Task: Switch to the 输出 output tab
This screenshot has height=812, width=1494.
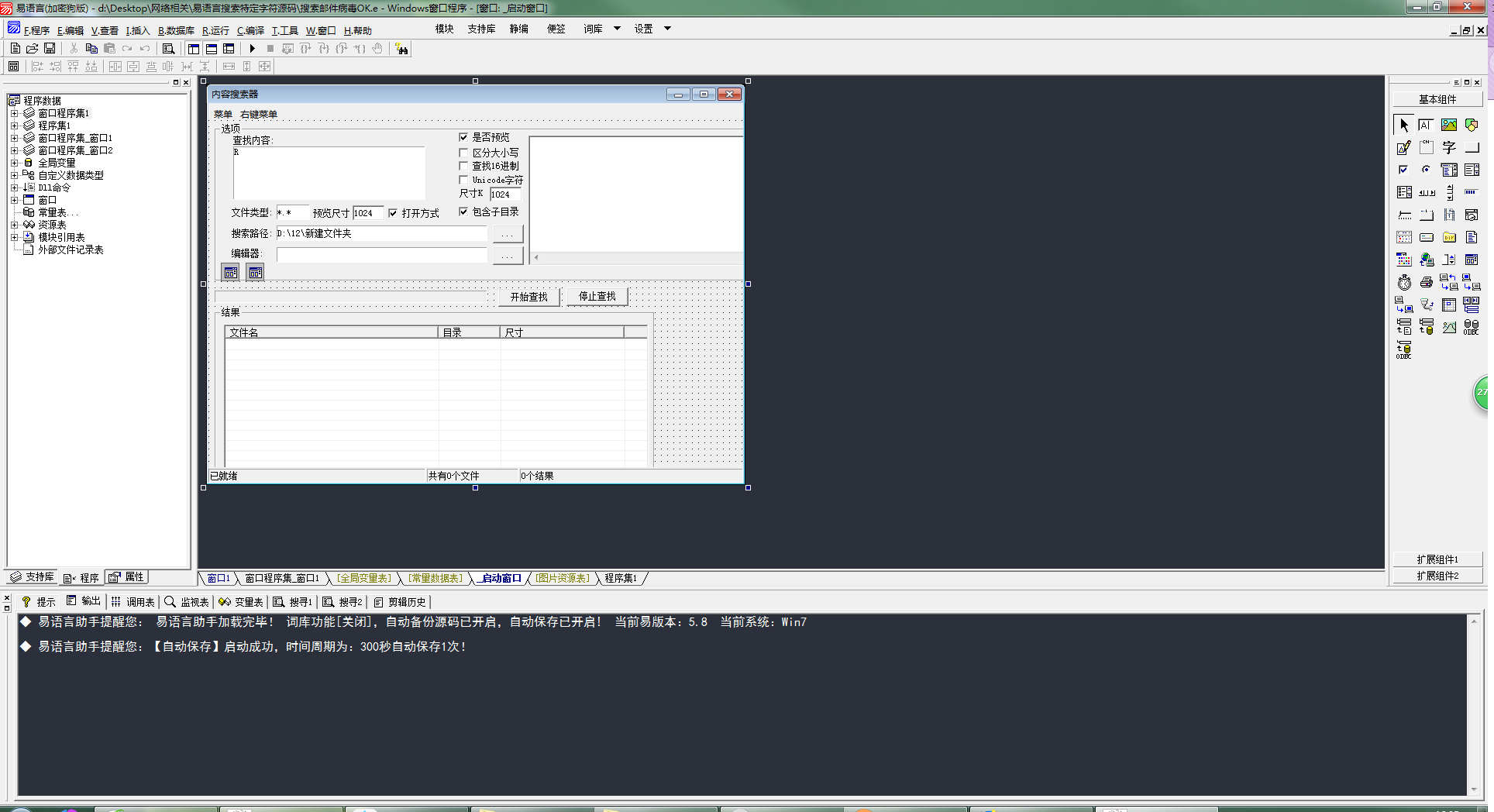Action: [x=84, y=601]
